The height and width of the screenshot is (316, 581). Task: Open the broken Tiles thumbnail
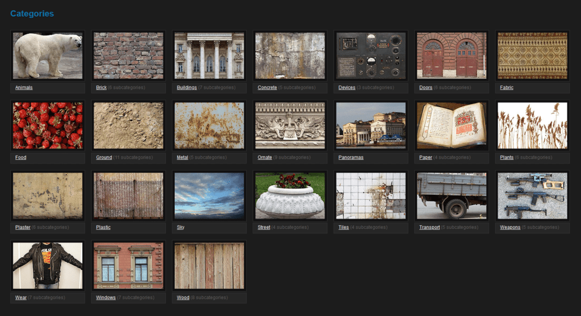point(371,196)
